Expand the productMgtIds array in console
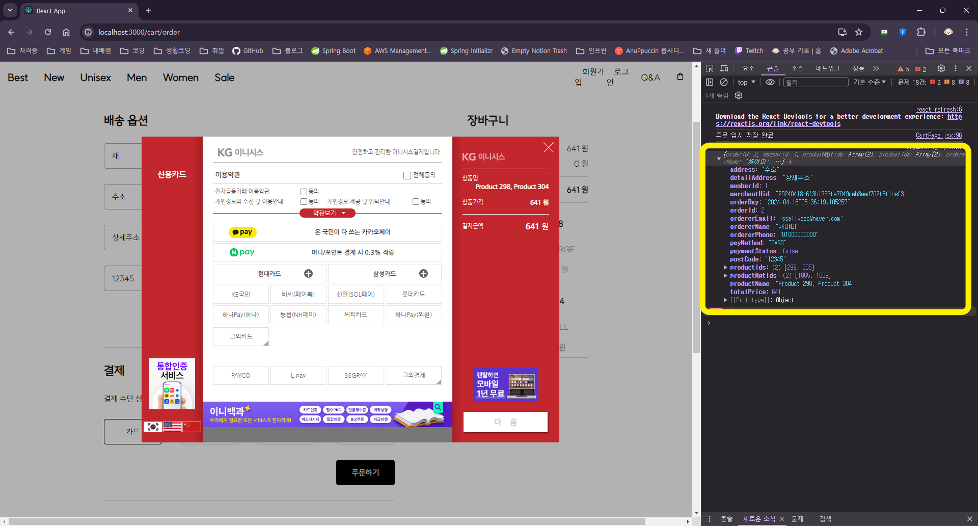 pyautogui.click(x=725, y=276)
